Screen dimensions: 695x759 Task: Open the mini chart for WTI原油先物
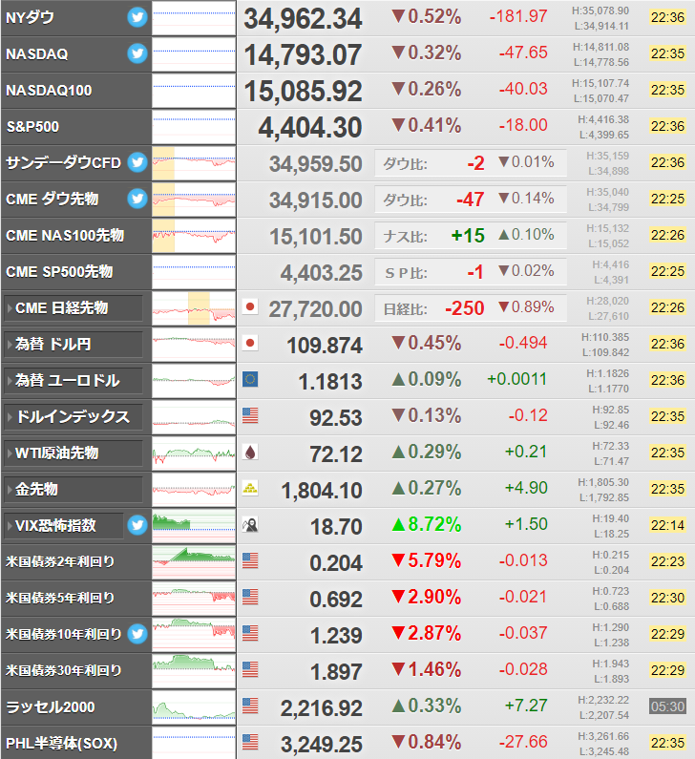coord(194,453)
